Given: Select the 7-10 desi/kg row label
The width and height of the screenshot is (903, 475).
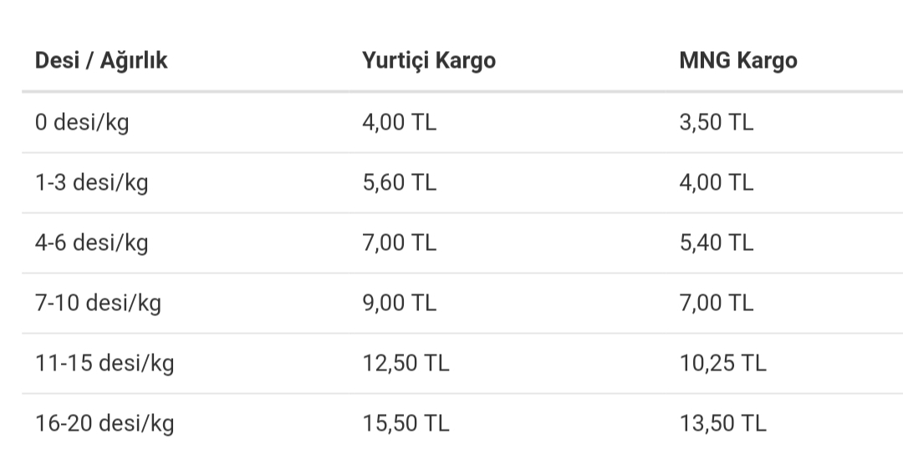Looking at the screenshot, I should pos(98,304).
